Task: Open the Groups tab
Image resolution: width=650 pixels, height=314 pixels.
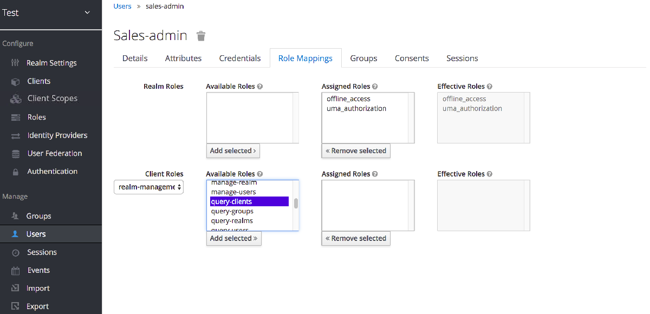Action: point(363,58)
